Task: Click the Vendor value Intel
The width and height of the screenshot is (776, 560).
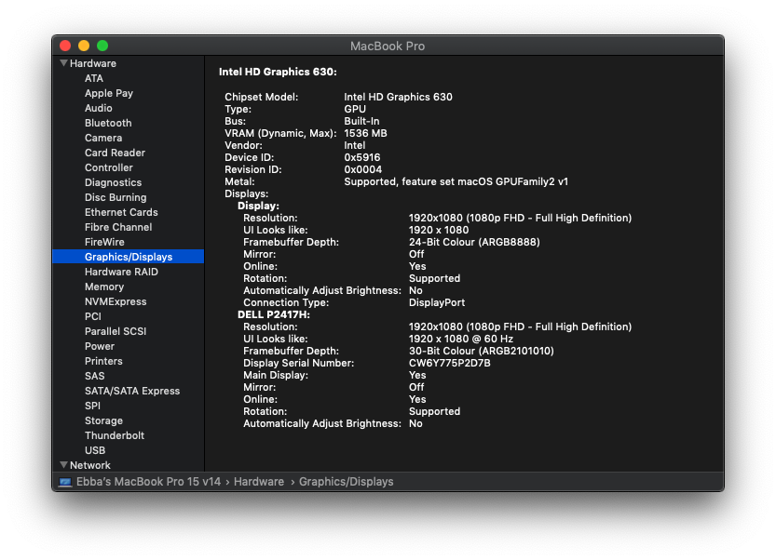Action: point(354,145)
